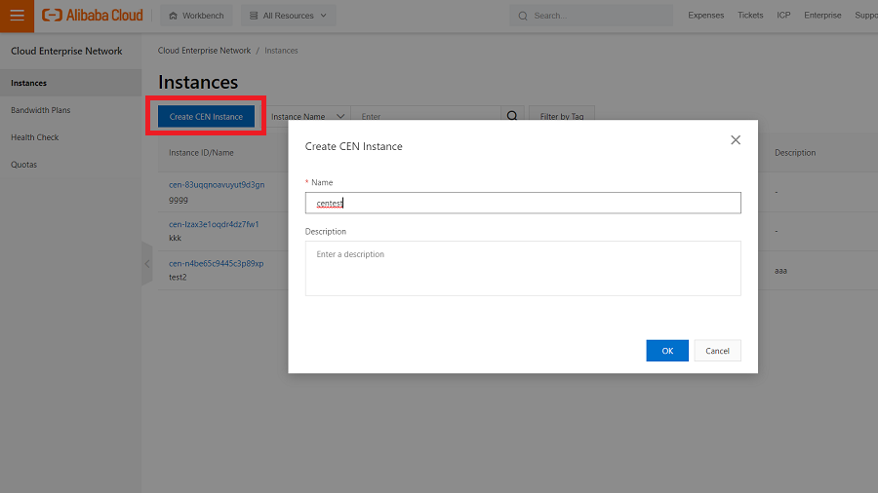Open Workbench from top bar
This screenshot has width=878, height=493.
(196, 16)
